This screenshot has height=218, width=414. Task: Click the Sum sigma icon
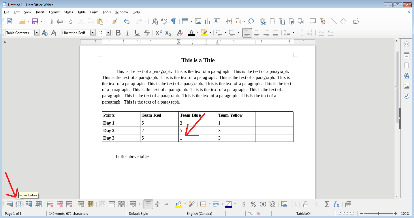[327, 204]
